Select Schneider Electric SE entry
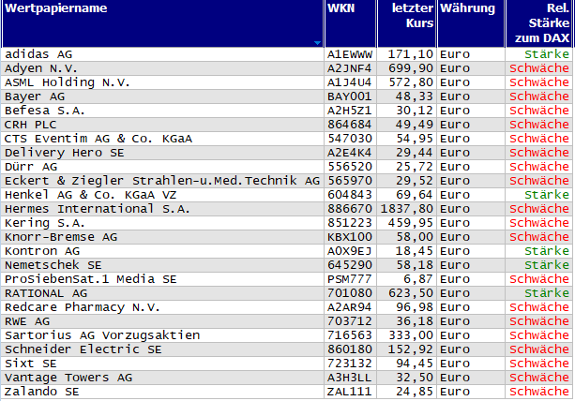575x401 pixels. click(83, 349)
